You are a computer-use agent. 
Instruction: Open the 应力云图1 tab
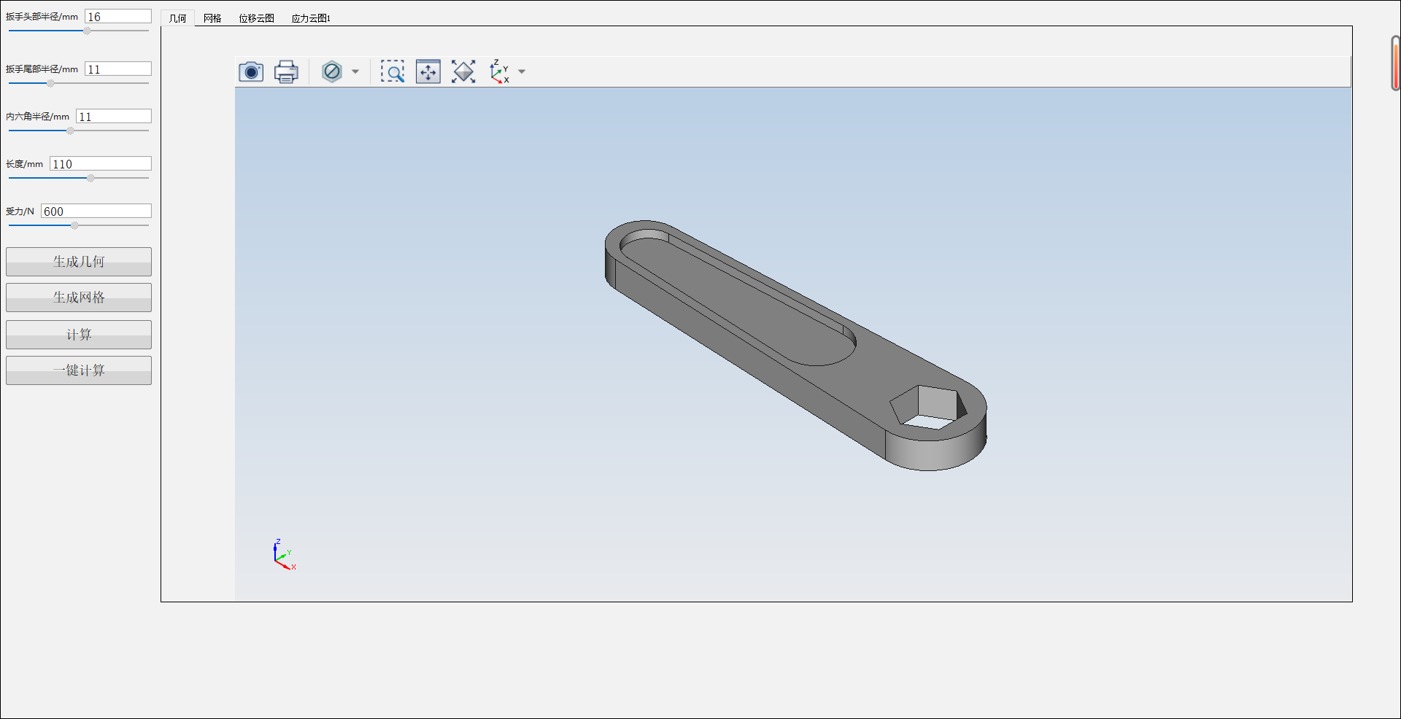[311, 18]
